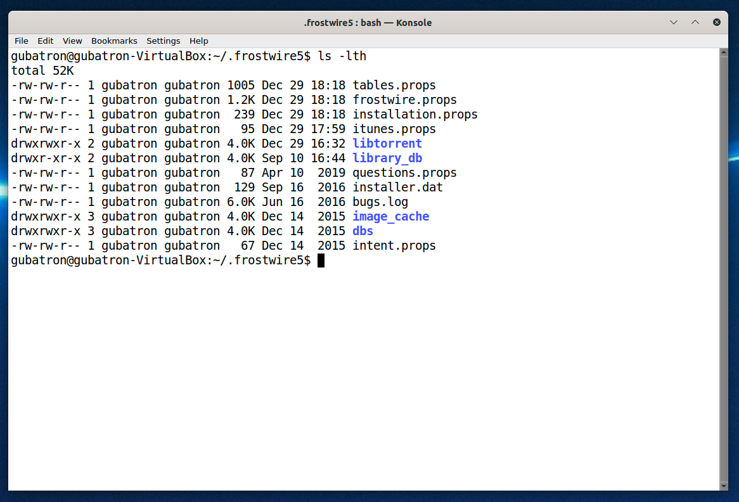
Task: Open the File menu
Action: tap(21, 41)
